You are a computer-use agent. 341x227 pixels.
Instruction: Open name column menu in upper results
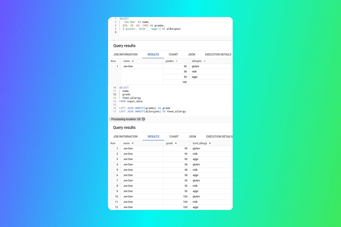[133, 61]
